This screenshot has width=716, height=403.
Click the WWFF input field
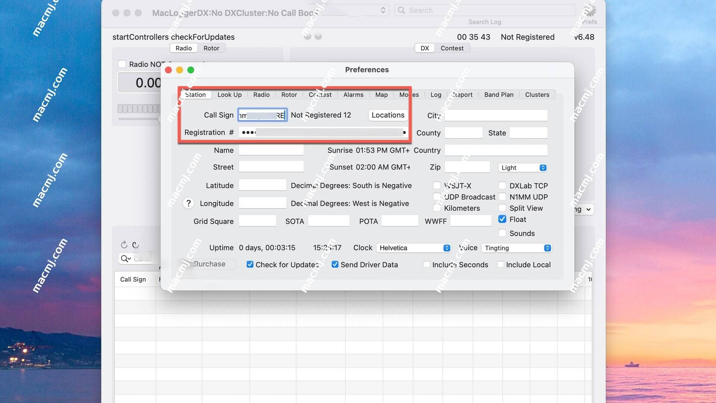coord(471,221)
